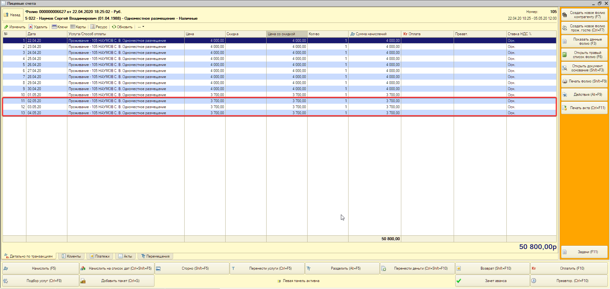Click Подбор услуг (Ctrl+F8) button
The height and width of the screenshot is (289, 610).
[x=40, y=281]
